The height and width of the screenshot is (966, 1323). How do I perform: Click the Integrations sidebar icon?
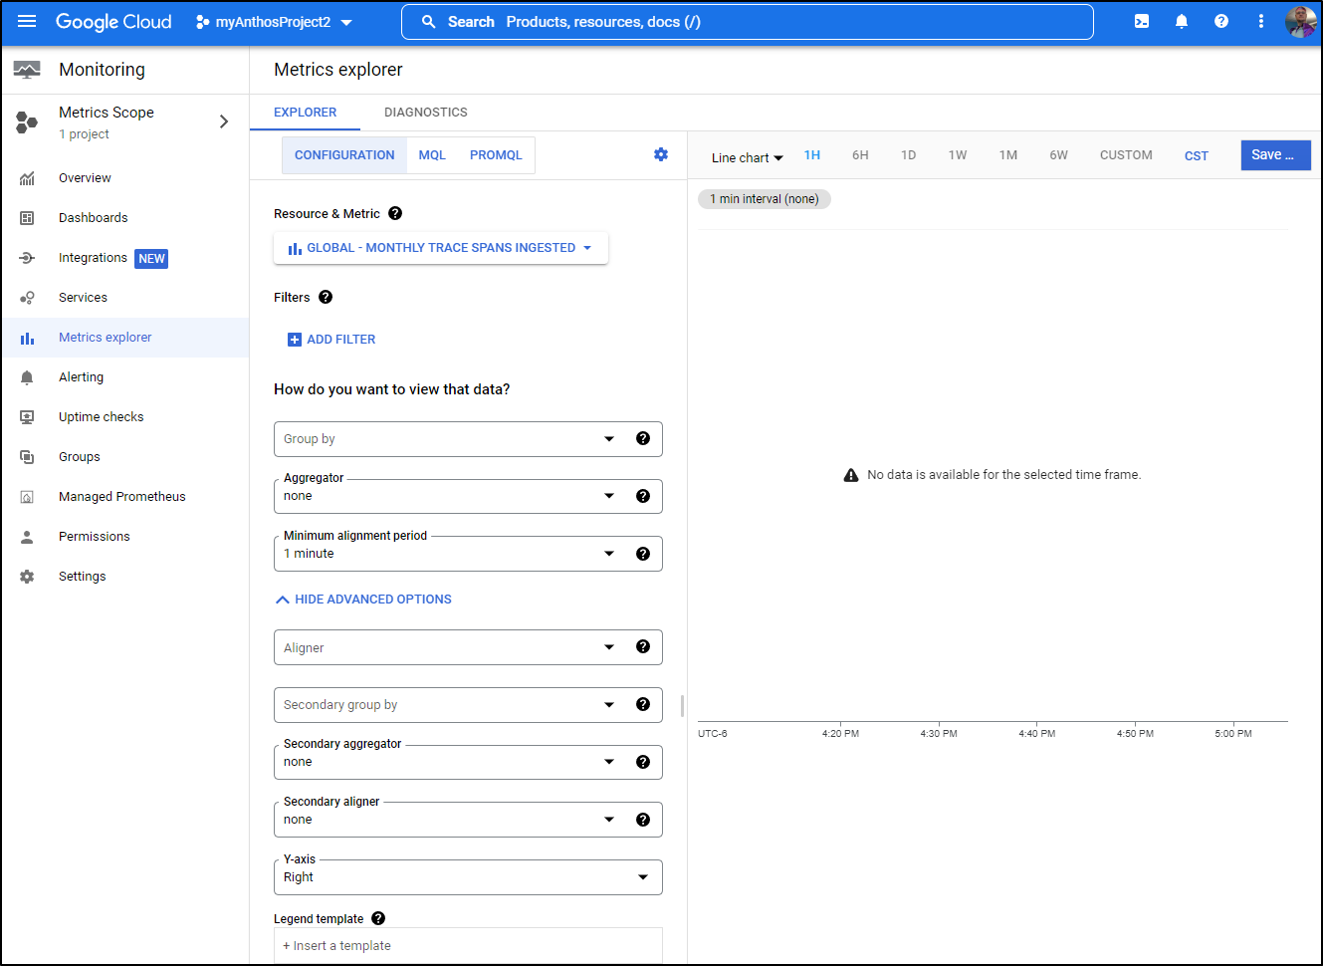27,258
